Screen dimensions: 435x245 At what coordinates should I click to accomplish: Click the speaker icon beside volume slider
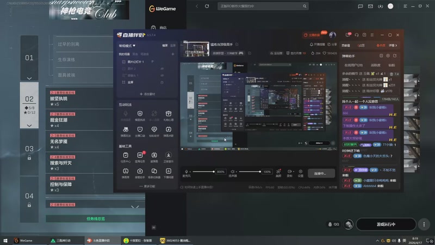233,171
